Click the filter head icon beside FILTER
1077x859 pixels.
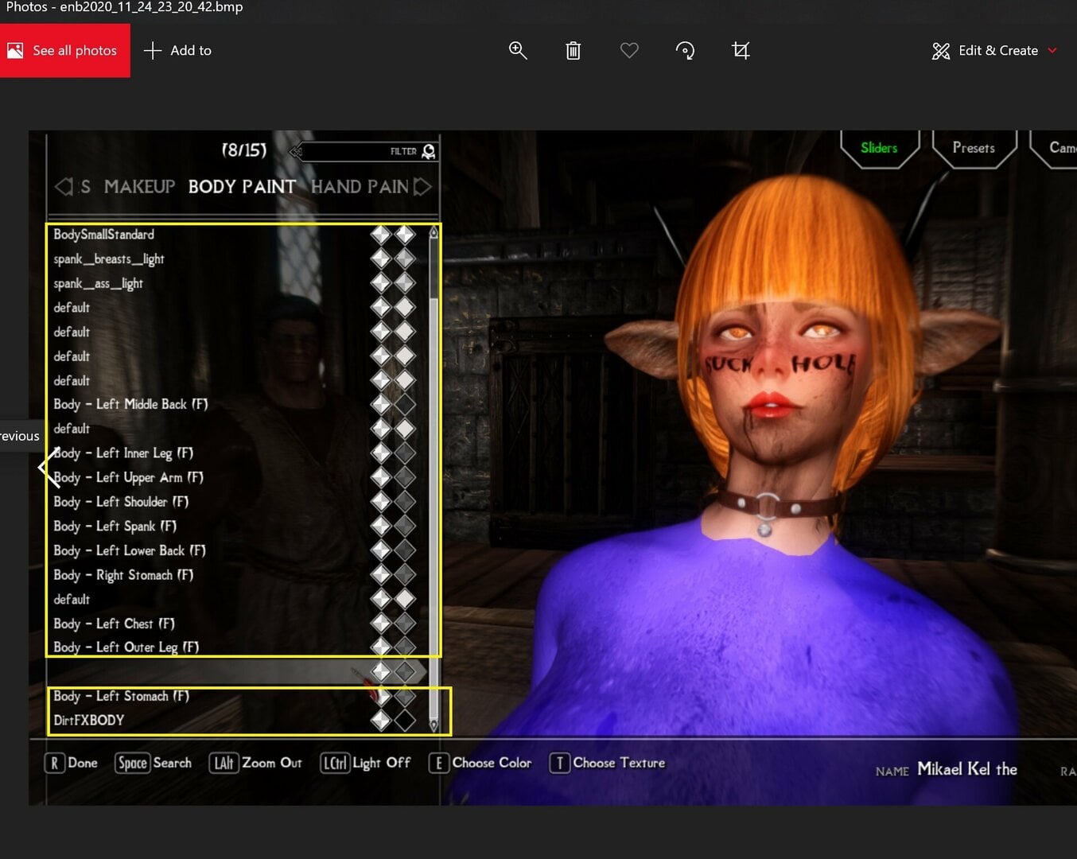[x=428, y=151]
